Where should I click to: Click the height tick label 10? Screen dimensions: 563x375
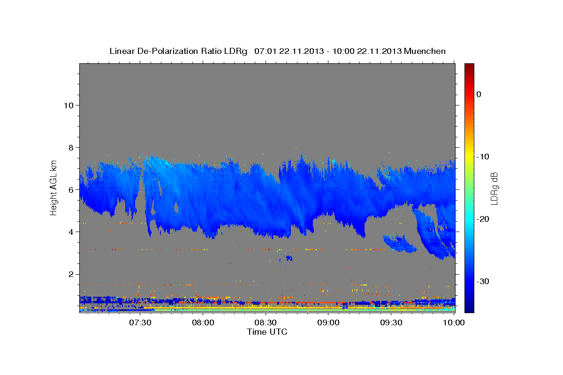68,105
